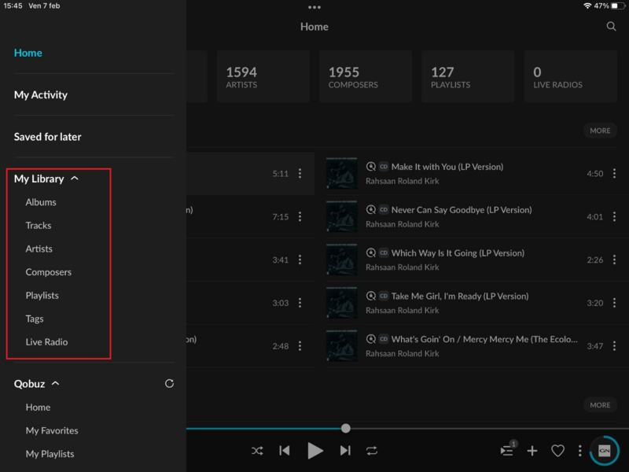Screen dimensions: 629x472
Task: Open the ellipsis menu above Home title
Action: pos(314,7)
